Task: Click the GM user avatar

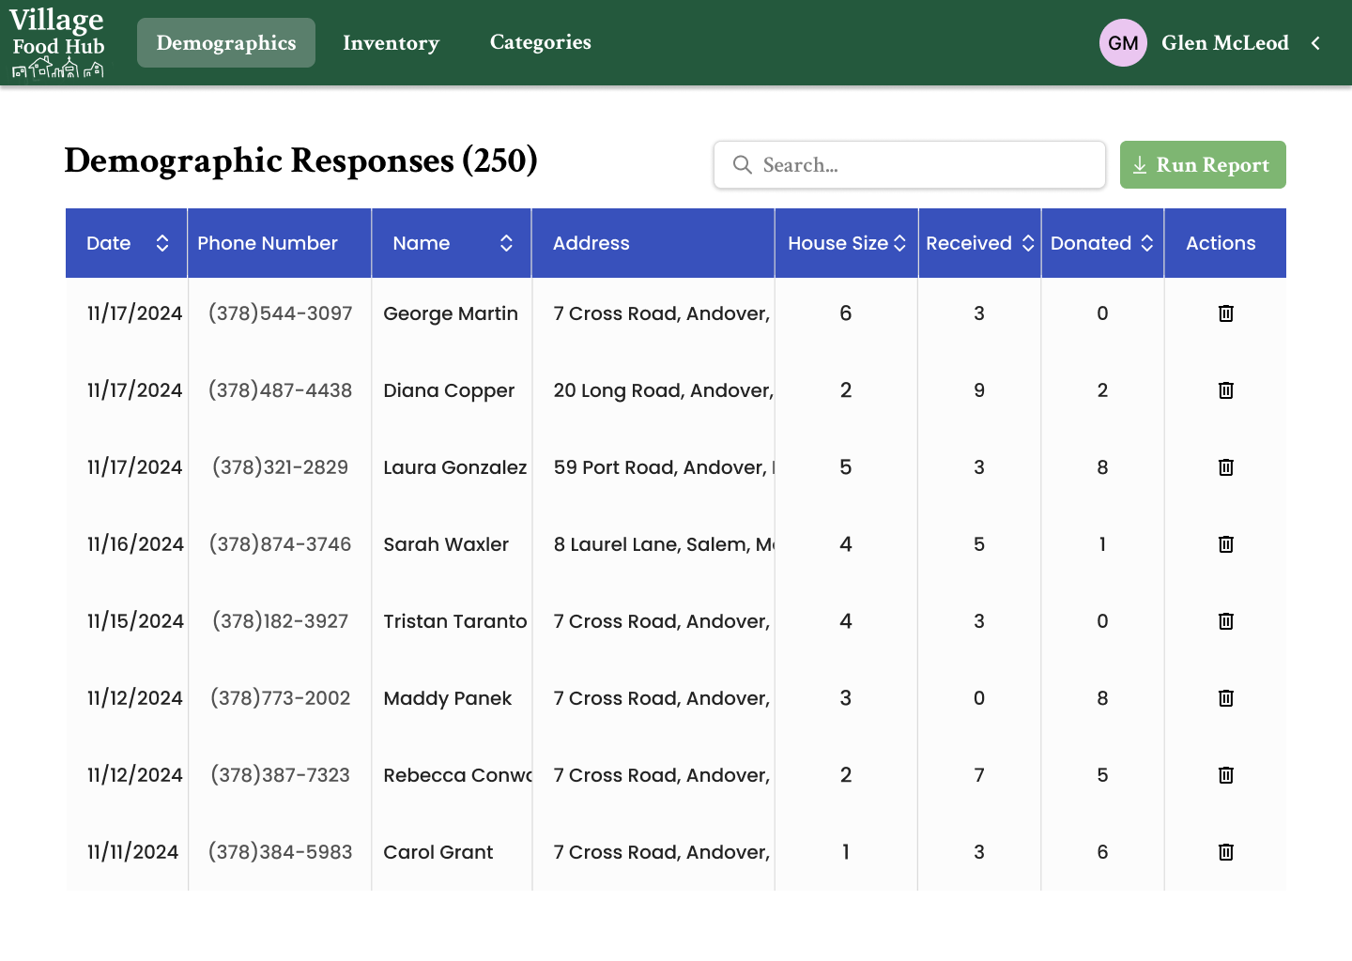Action: pos(1123,43)
